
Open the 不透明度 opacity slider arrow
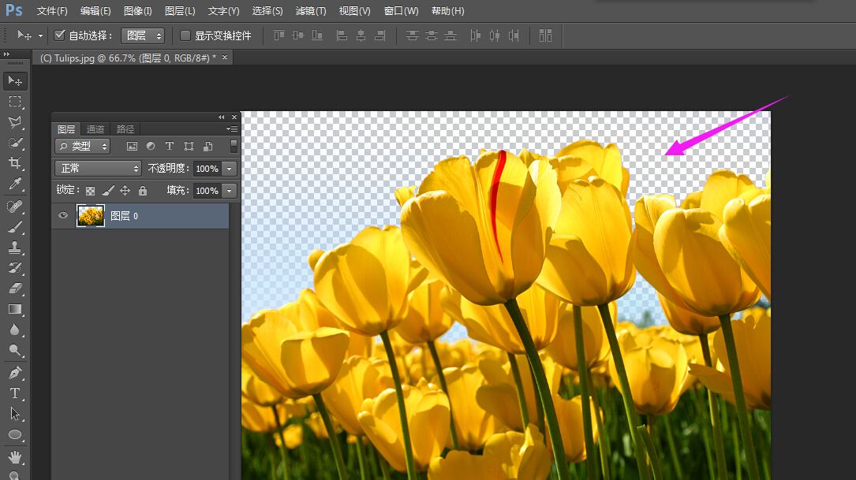[x=230, y=169]
